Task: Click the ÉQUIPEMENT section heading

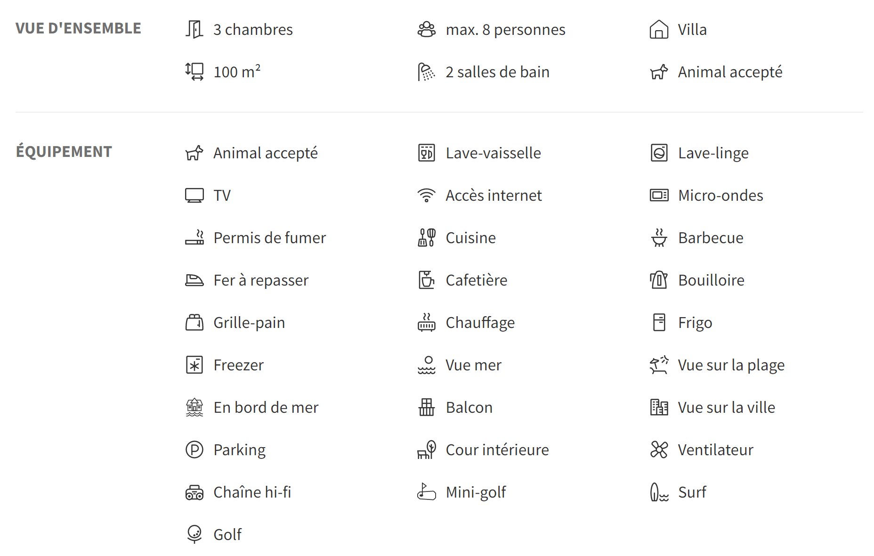Action: pos(64,151)
